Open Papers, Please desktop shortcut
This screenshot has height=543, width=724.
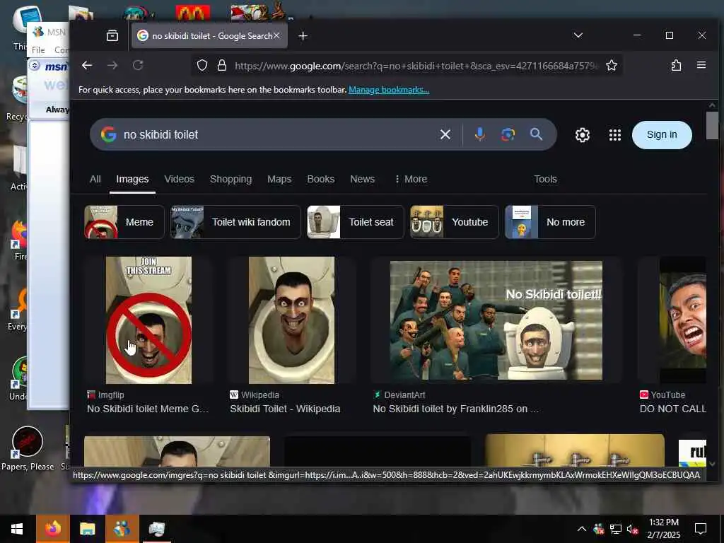(x=28, y=448)
